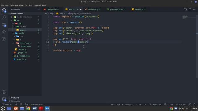Viewport: 198px width, 111px height.
Task: Open the Terminal menu
Action: [x=37, y=5]
